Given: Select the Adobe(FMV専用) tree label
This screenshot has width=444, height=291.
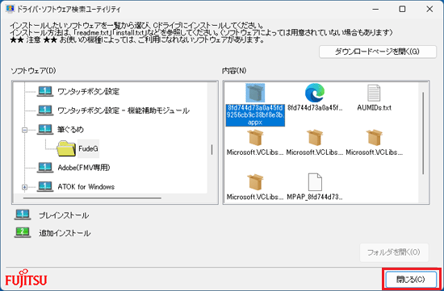Looking at the screenshot, I should click(x=84, y=168).
